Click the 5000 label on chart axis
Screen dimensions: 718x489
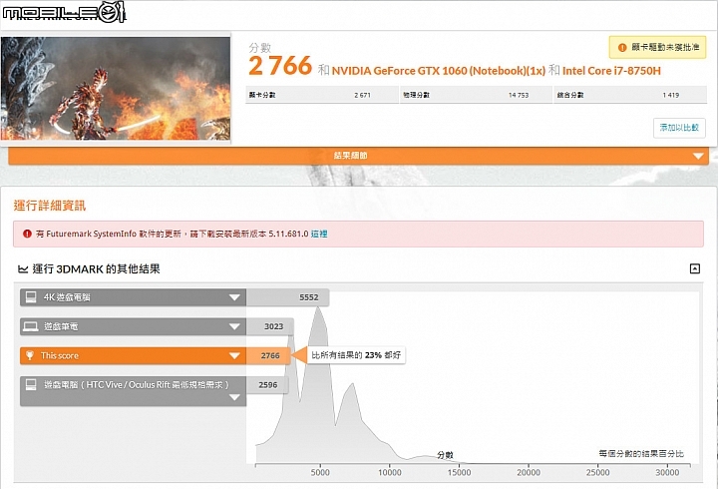click(320, 472)
